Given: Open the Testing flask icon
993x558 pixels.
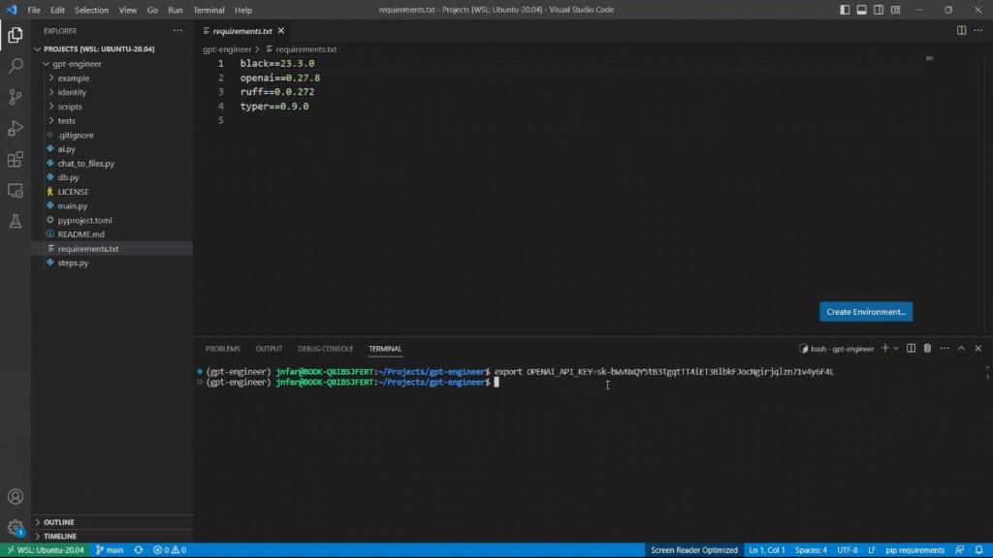Looking at the screenshot, I should 16,222.
